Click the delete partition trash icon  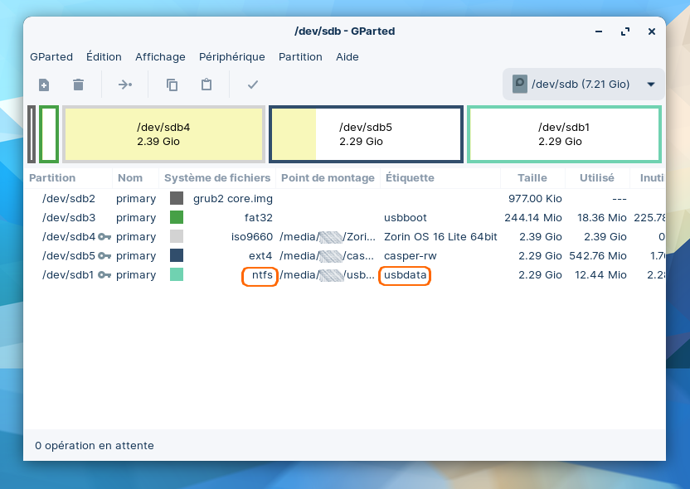pos(78,85)
